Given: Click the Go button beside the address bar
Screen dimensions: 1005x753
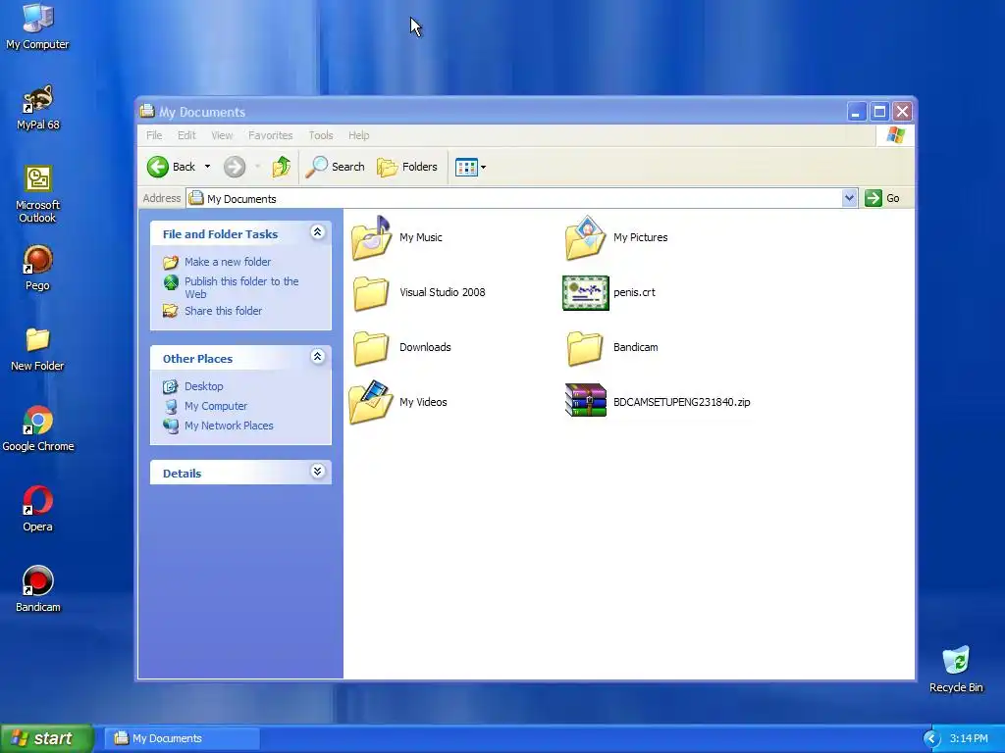Looking at the screenshot, I should pos(882,198).
